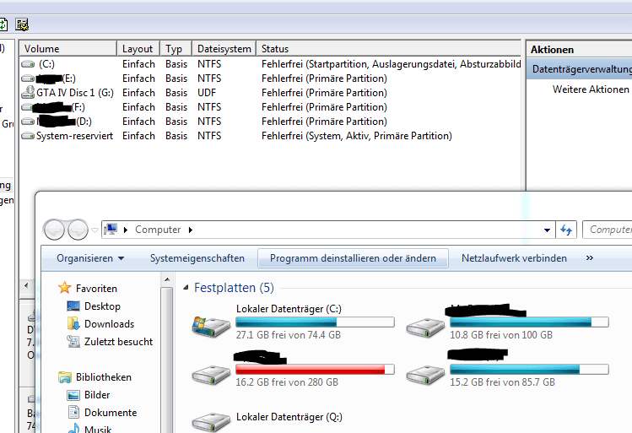Open the address bar history dropdown arrow
Image resolution: width=632 pixels, height=433 pixels.
point(547,230)
